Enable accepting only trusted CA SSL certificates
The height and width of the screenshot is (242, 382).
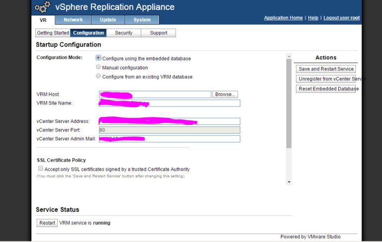[41, 169]
